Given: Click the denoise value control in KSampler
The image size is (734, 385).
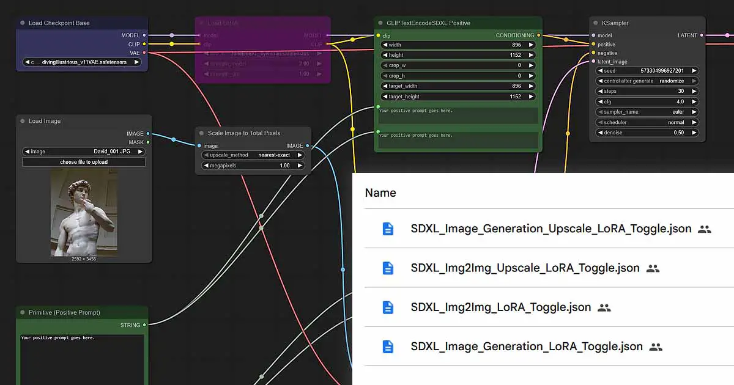Looking at the screenshot, I should (x=647, y=132).
